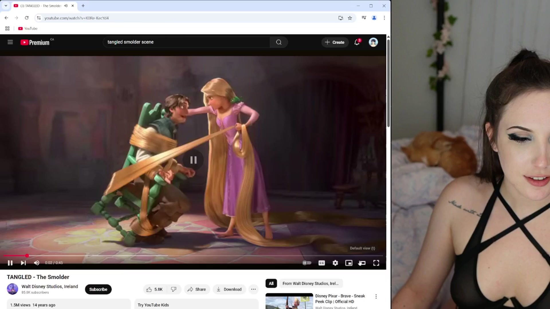Screen dimensions: 550x309
Task: Open Chrome three-dot menu
Action: click(x=384, y=18)
